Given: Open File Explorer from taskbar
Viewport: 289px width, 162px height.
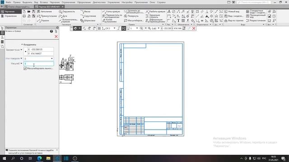Looking at the screenshot, I should tap(48, 158).
